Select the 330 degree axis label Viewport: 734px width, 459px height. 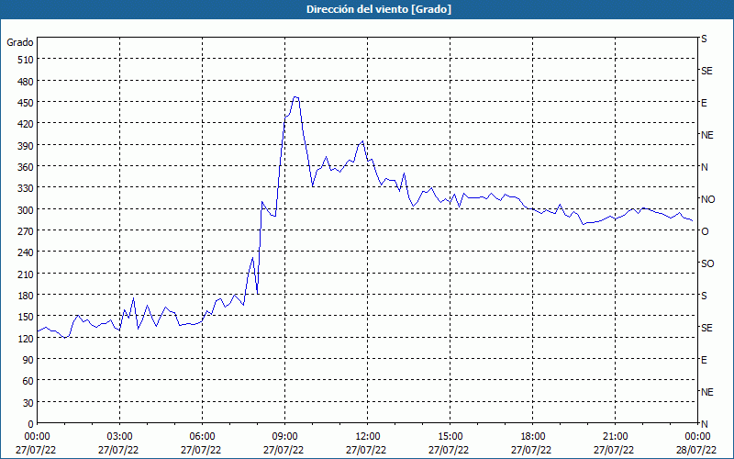click(27, 188)
